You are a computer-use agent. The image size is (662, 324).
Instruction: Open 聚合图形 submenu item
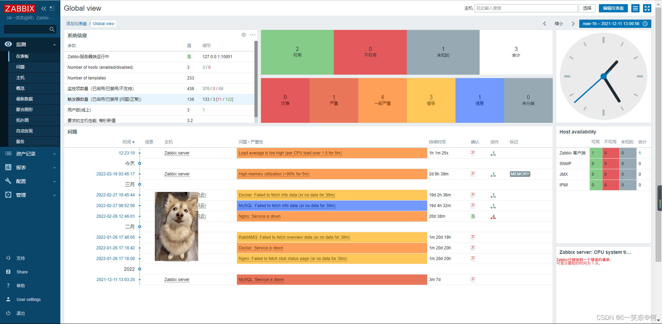[x=34, y=110]
